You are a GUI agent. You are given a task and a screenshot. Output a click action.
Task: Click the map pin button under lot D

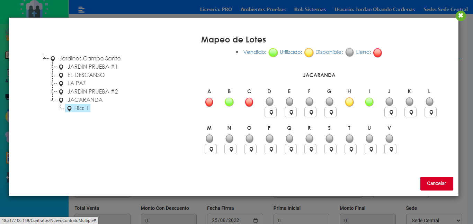[x=271, y=112]
